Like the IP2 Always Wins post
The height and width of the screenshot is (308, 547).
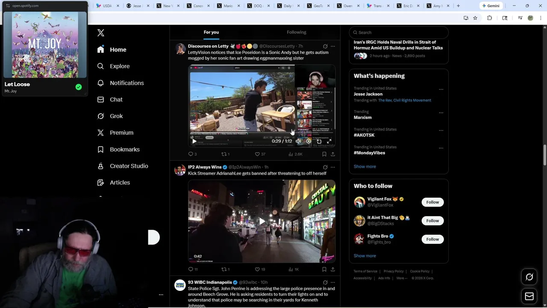coord(260,269)
